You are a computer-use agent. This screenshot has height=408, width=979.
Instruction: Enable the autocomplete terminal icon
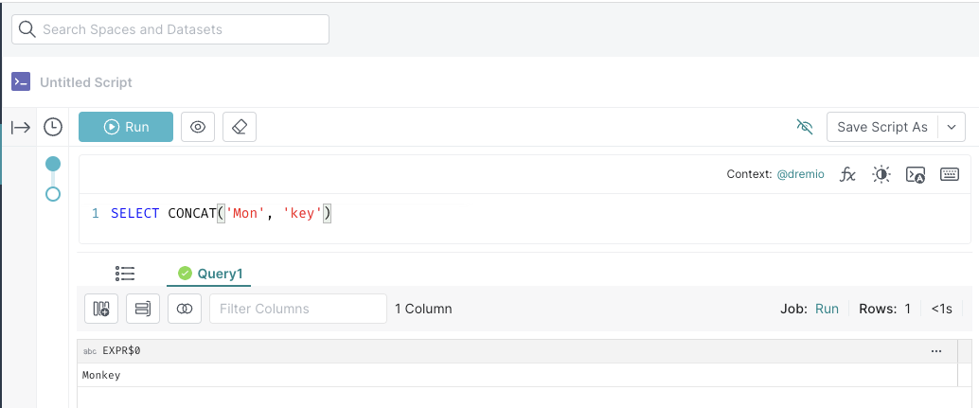916,175
